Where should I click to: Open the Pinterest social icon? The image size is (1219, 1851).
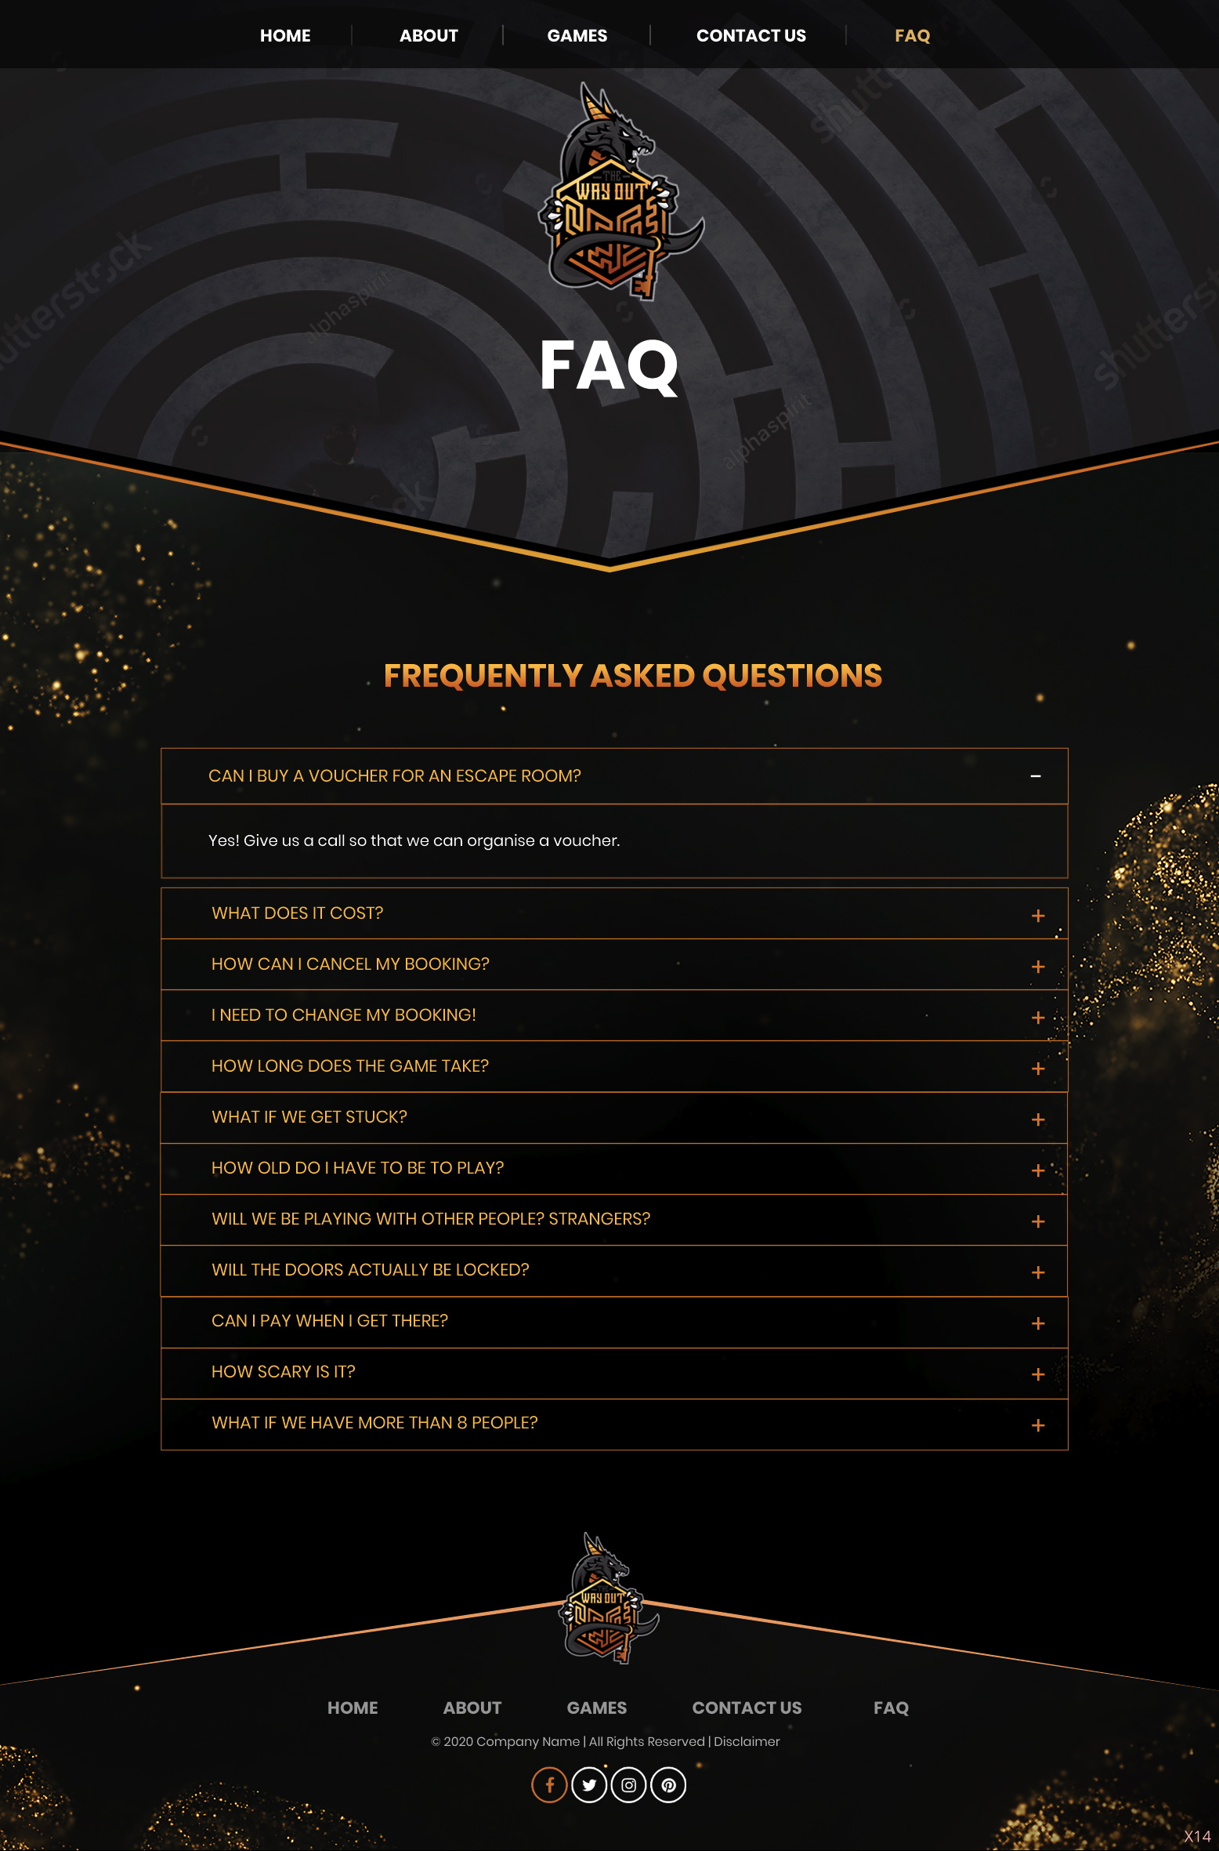(x=668, y=1785)
